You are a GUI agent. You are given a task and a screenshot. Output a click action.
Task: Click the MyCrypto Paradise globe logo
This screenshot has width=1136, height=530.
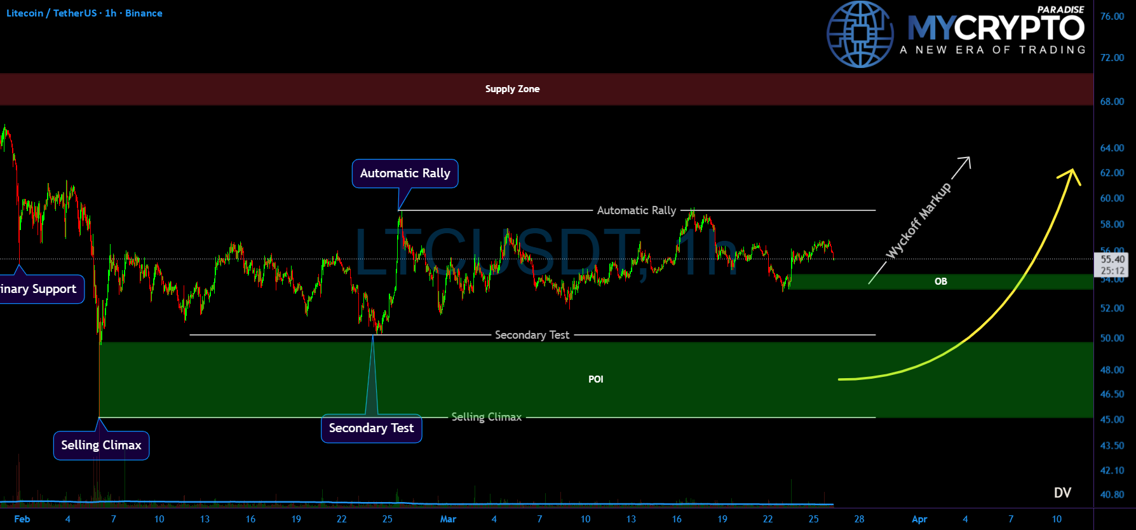point(860,34)
